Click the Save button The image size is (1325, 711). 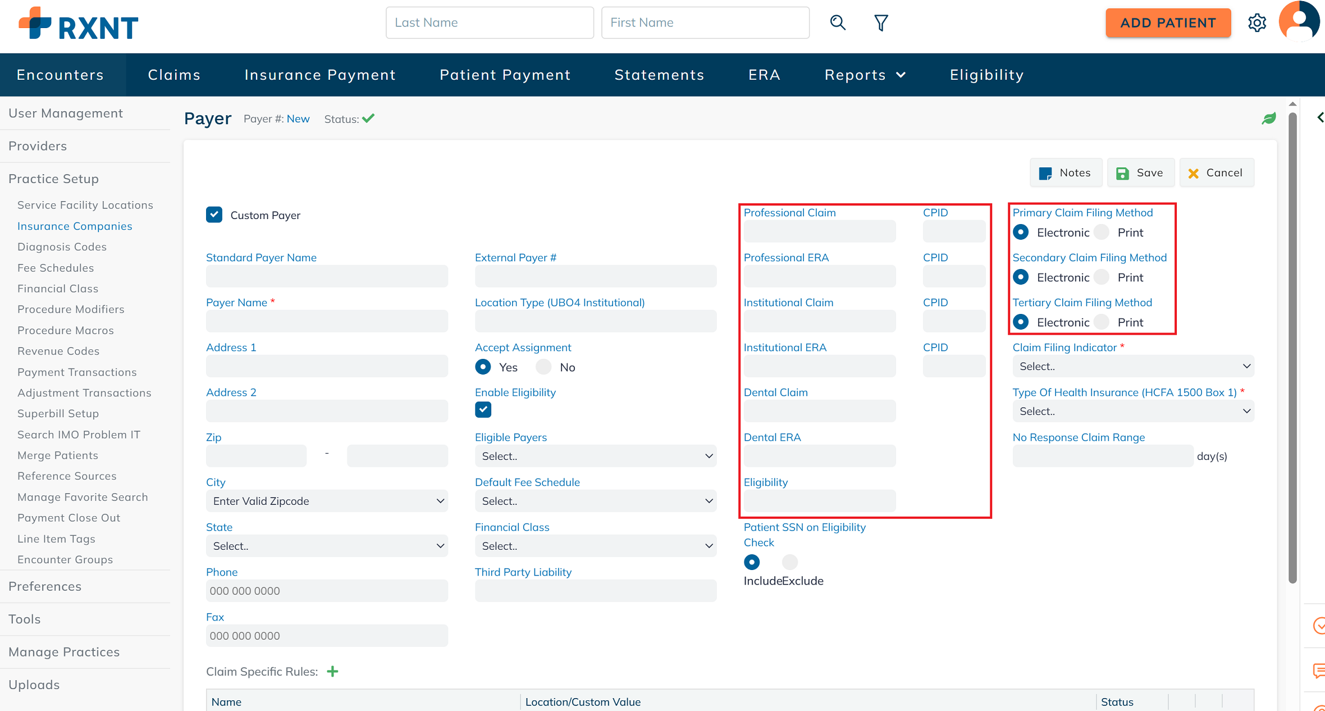pos(1140,173)
